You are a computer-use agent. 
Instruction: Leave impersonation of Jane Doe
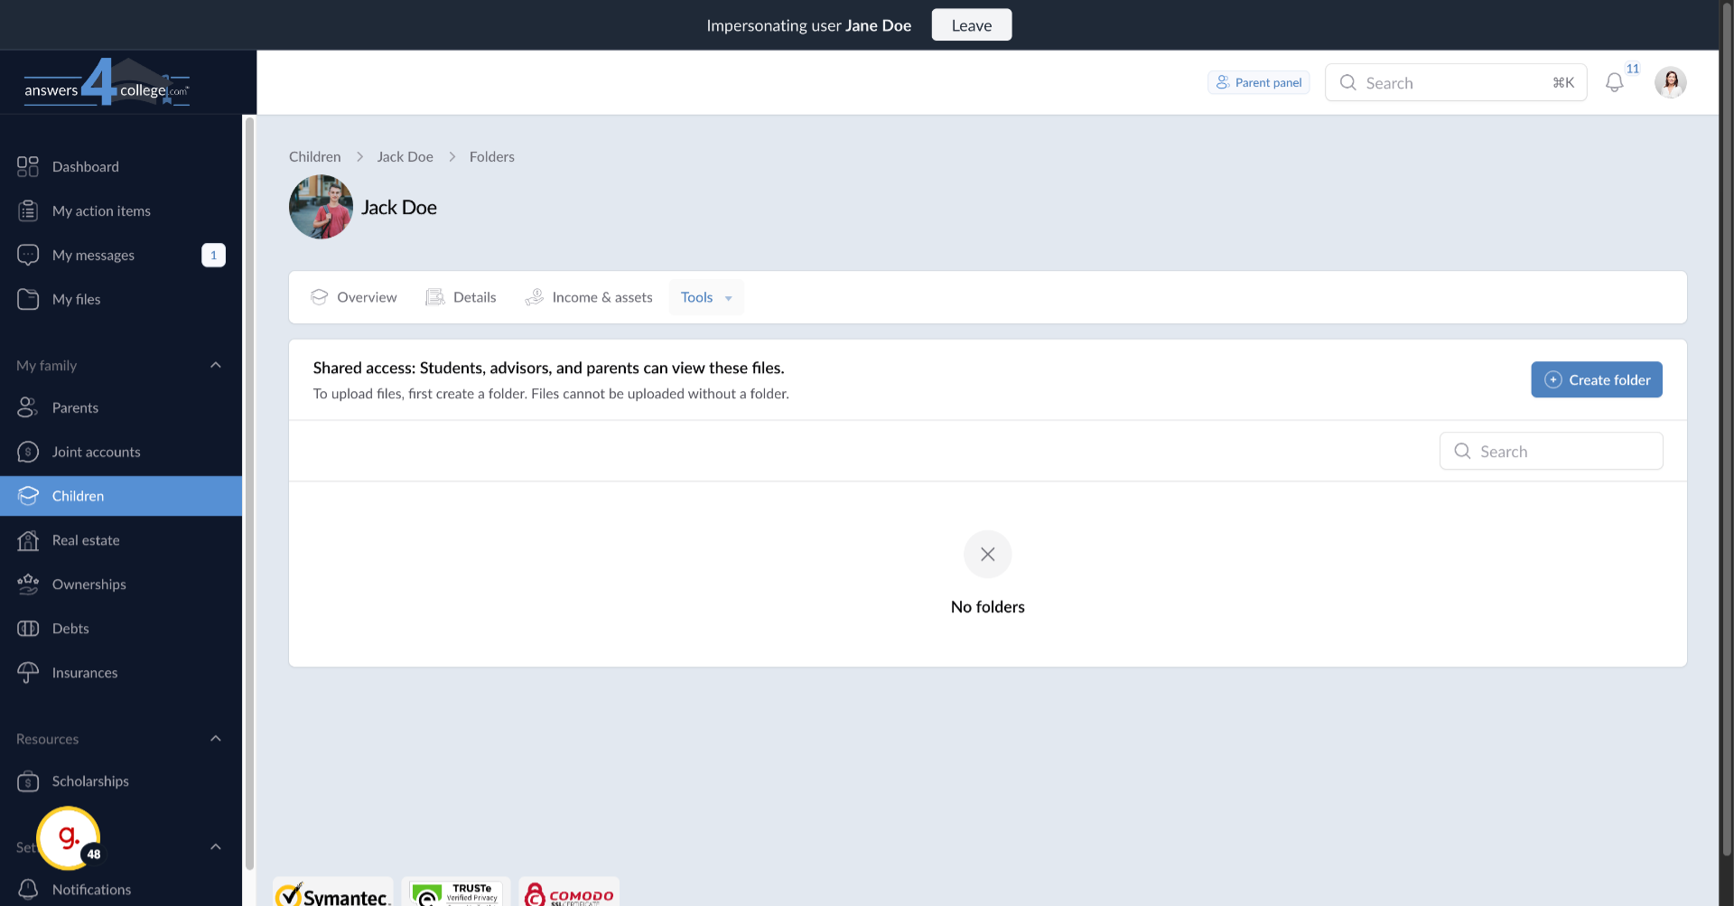pyautogui.click(x=972, y=25)
